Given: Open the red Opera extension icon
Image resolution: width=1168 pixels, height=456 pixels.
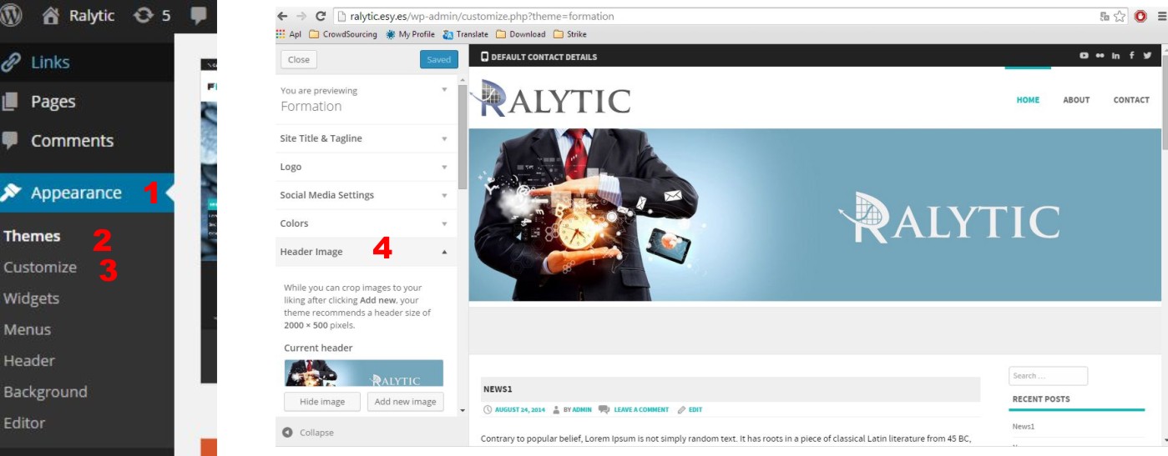Looking at the screenshot, I should pyautogui.click(x=1141, y=16).
